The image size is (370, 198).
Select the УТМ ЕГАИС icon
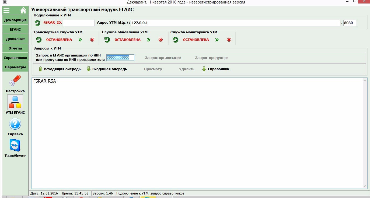click(x=15, y=102)
